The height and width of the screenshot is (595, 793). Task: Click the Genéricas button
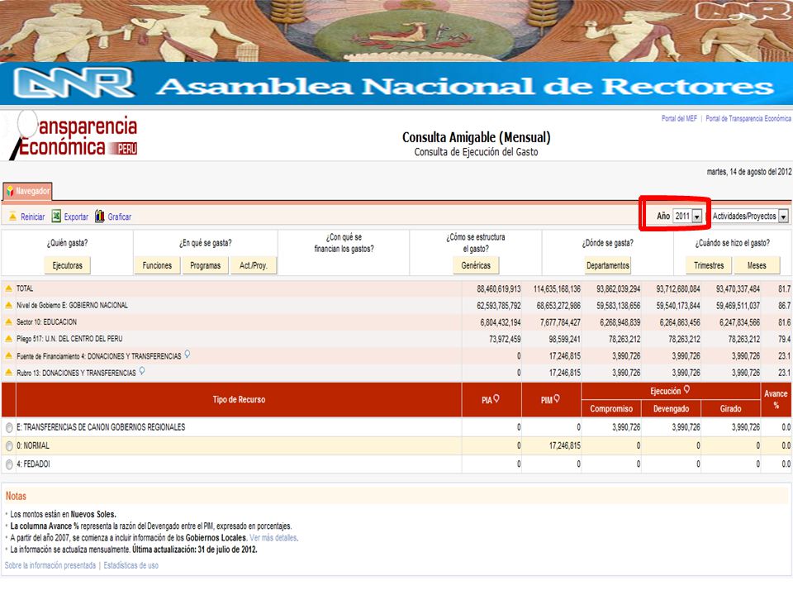click(476, 265)
